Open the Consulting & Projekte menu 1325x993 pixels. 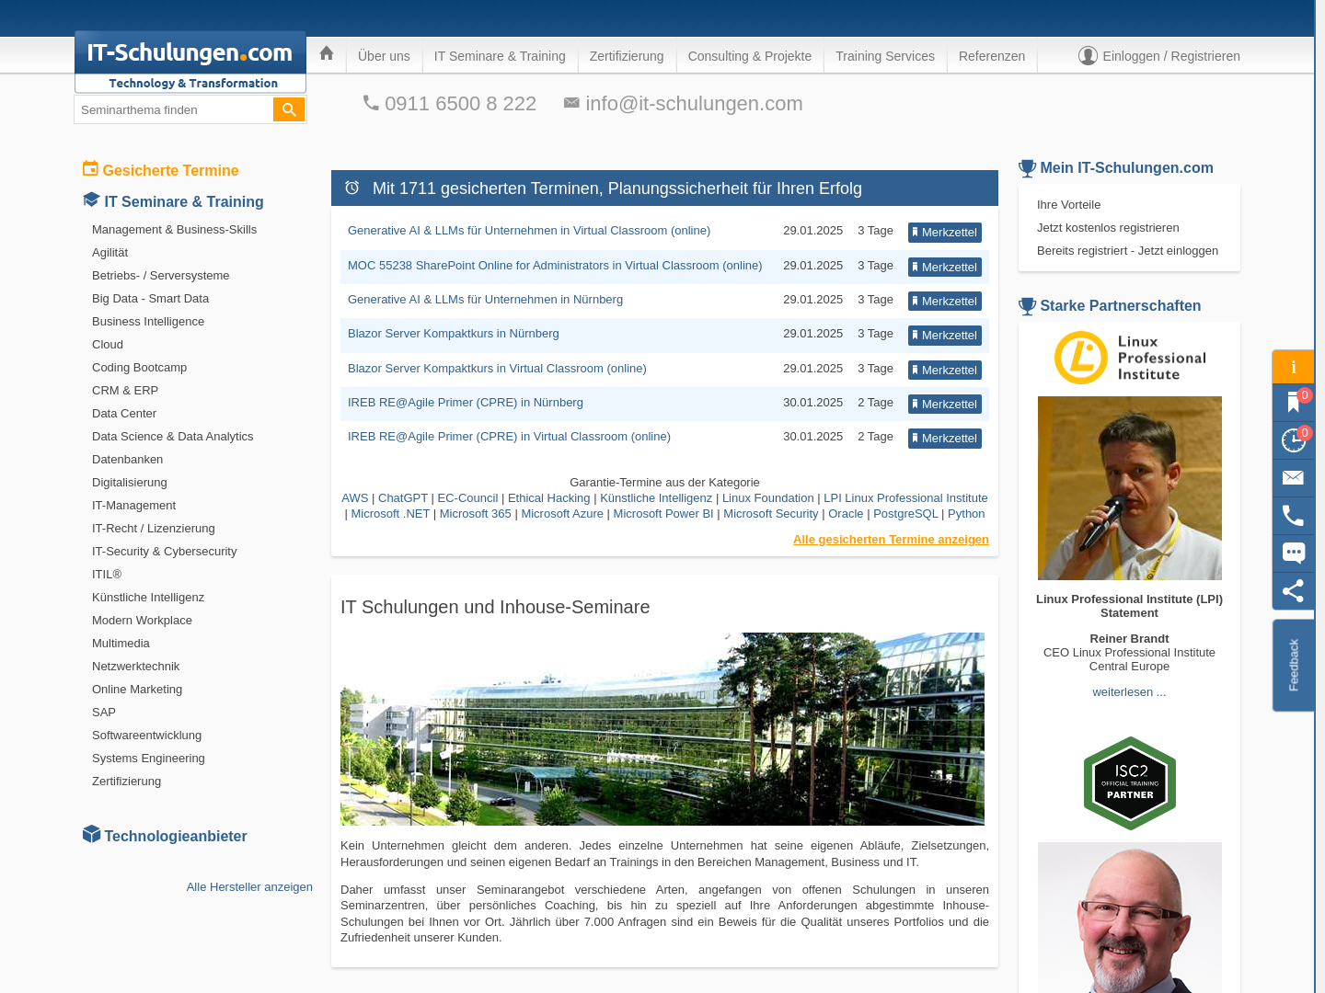point(750,56)
